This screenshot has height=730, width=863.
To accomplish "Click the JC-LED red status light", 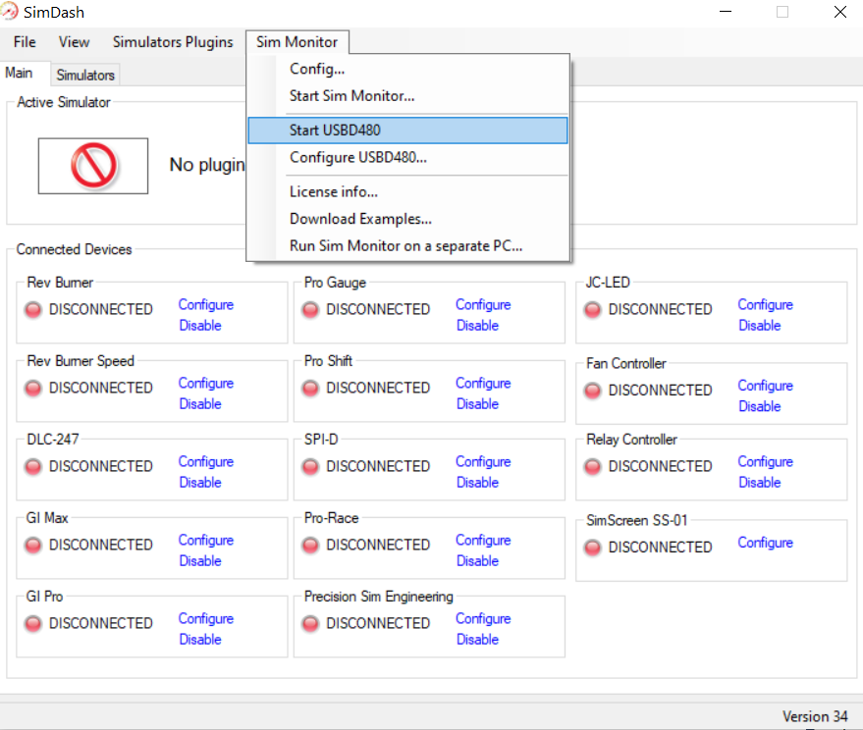I will point(593,310).
